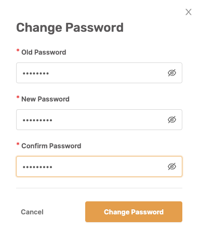The height and width of the screenshot is (231, 200).
Task: Reveal the New Password using its eye icon
Action: coord(172,120)
